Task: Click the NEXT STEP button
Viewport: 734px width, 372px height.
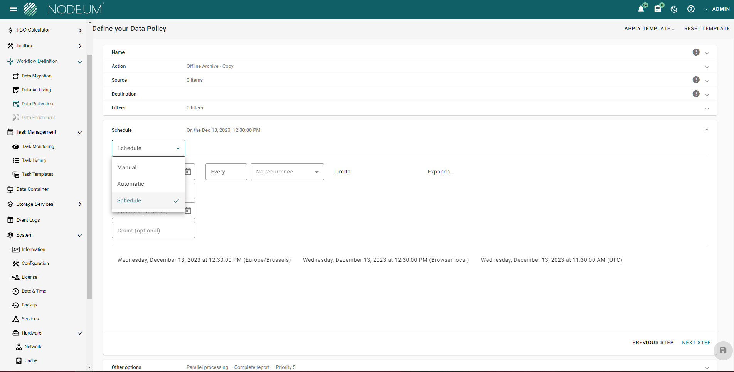Action: pos(696,342)
